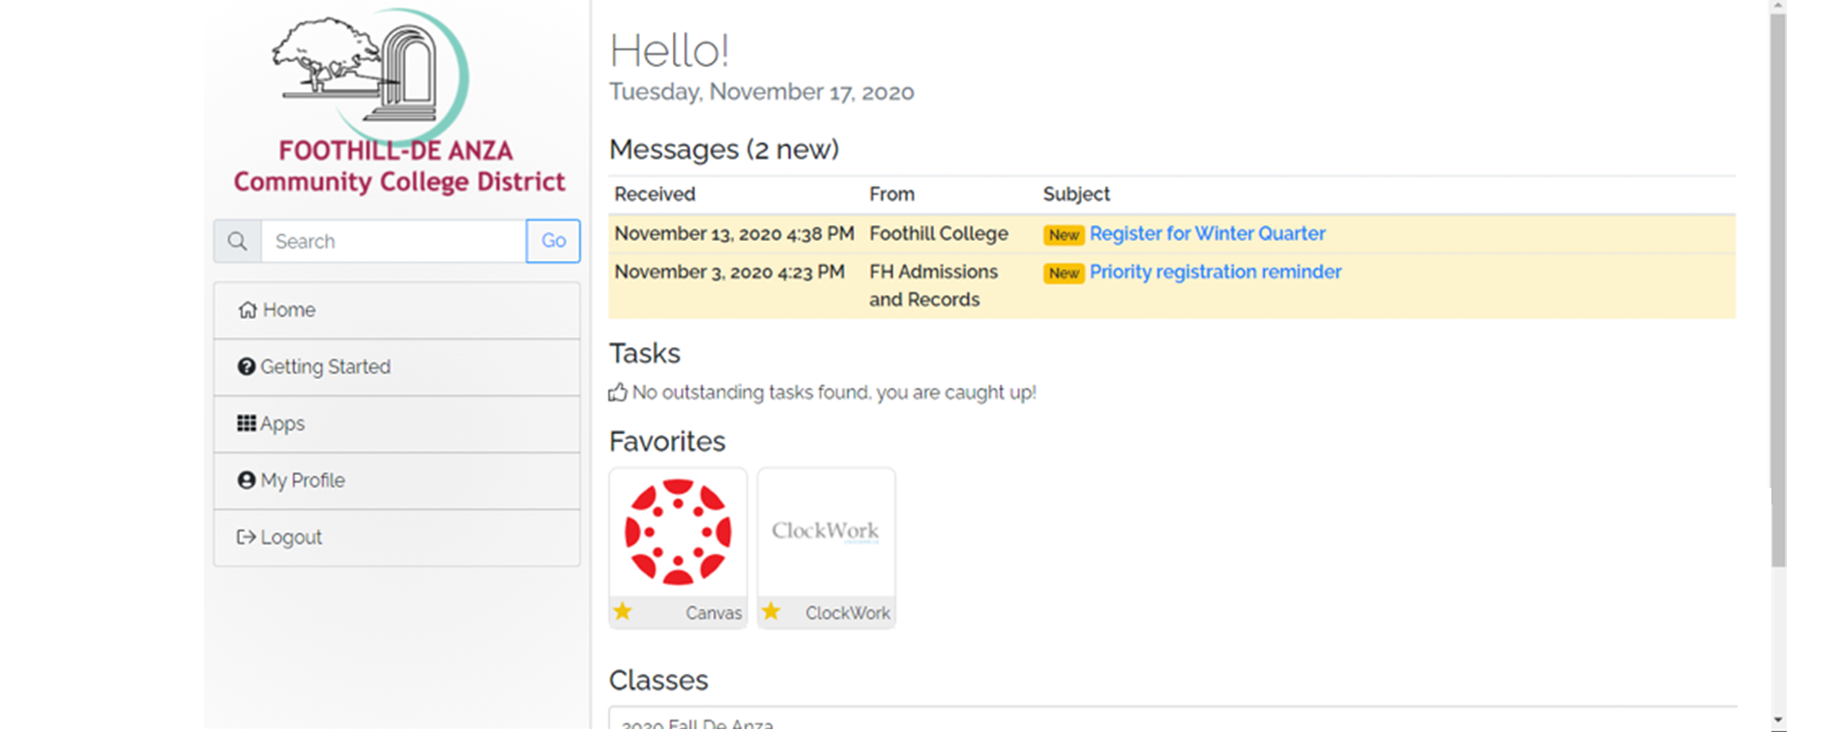The width and height of the screenshot is (1840, 732).
Task: Click the Apps grid icon
Action: tap(247, 424)
